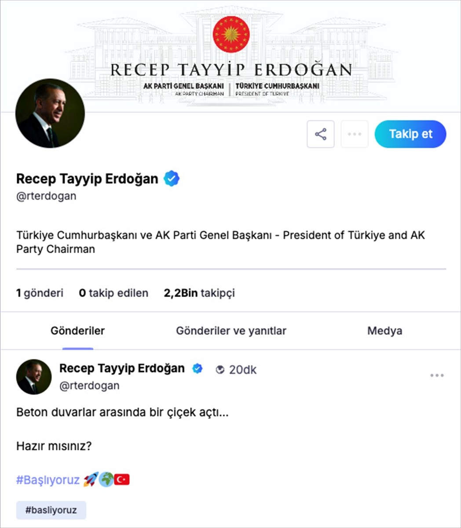This screenshot has height=528, width=461.
Task: Open the profile's three-dot options icon
Action: pos(355,134)
